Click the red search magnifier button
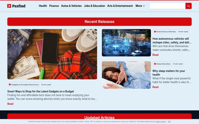The height and width of the screenshot is (124, 199). [x=188, y=6]
